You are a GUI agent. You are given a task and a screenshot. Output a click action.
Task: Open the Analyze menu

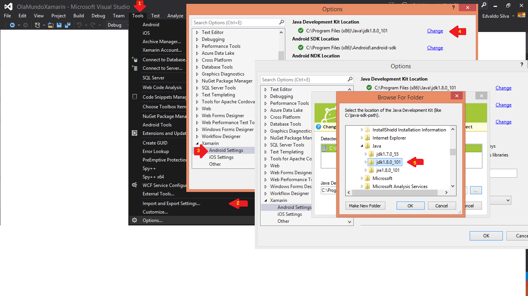click(175, 16)
